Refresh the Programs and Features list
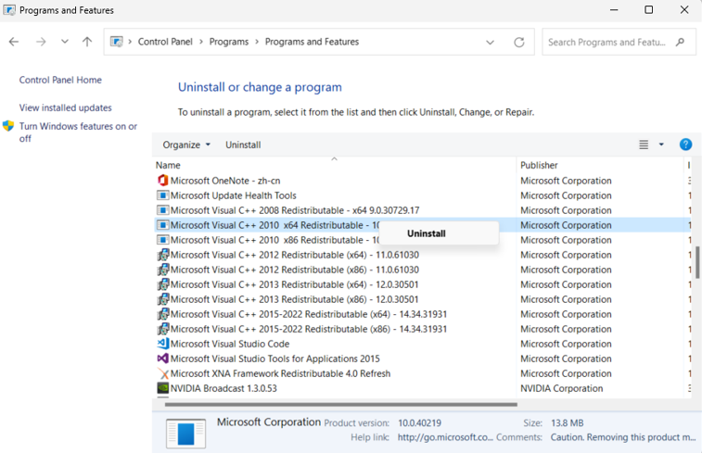 point(519,43)
